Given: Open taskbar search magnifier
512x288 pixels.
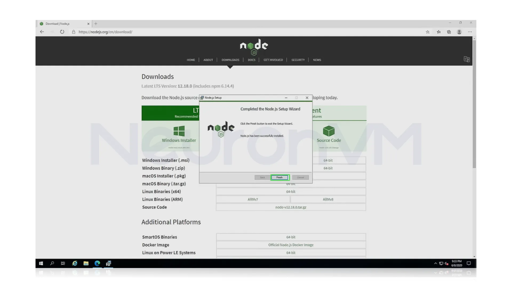Looking at the screenshot, I should tap(52, 263).
